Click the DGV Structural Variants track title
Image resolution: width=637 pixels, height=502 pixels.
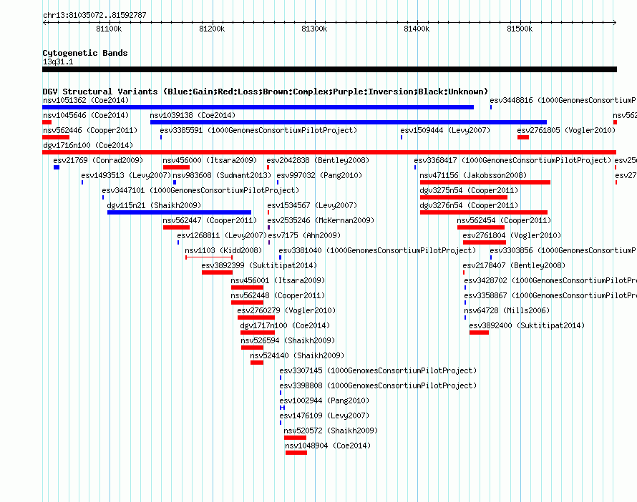[x=266, y=92]
